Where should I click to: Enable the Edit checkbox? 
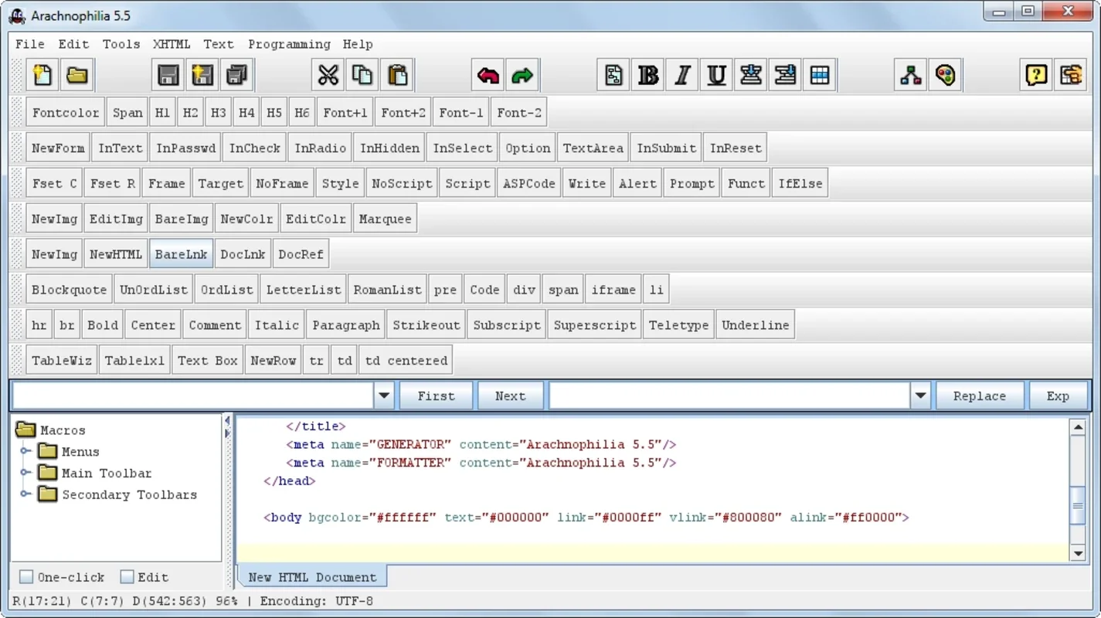pos(127,577)
